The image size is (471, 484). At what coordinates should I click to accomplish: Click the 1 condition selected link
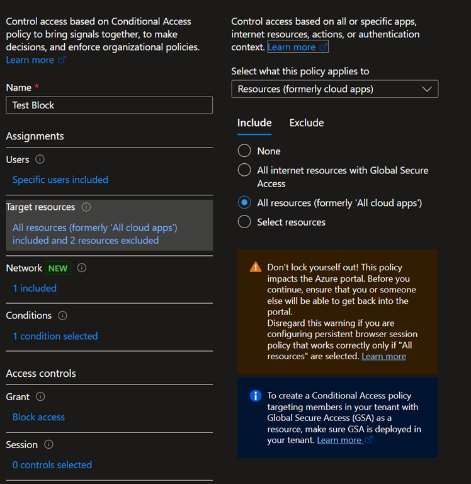coord(55,336)
